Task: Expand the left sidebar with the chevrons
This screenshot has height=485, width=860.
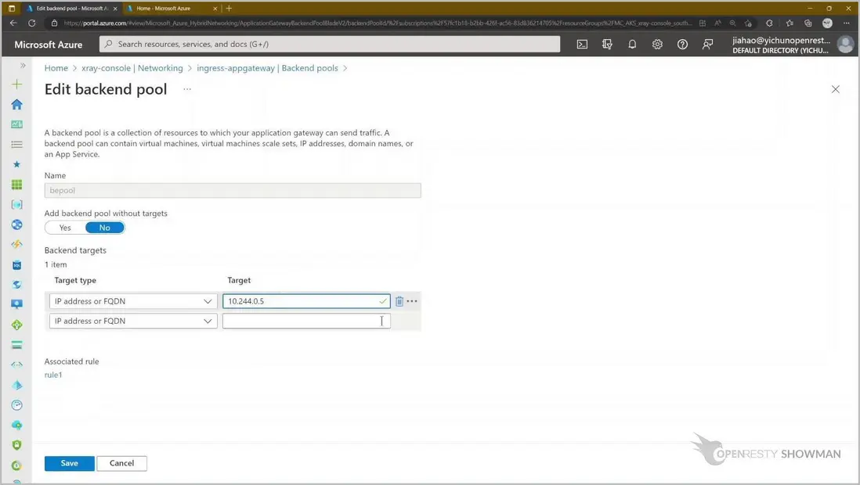Action: click(23, 65)
